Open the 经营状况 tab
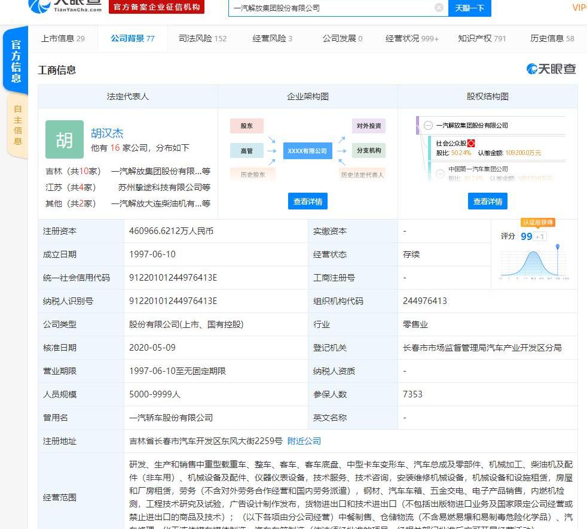The image size is (587, 529). click(402, 38)
